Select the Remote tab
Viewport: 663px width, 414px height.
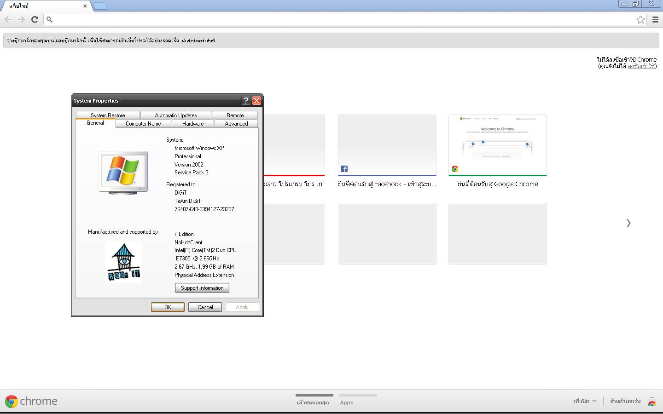point(235,115)
